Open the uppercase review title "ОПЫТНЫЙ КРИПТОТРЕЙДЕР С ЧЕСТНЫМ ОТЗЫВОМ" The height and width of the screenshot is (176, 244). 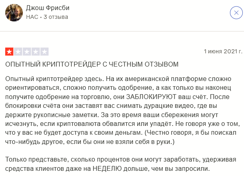tap(91, 64)
